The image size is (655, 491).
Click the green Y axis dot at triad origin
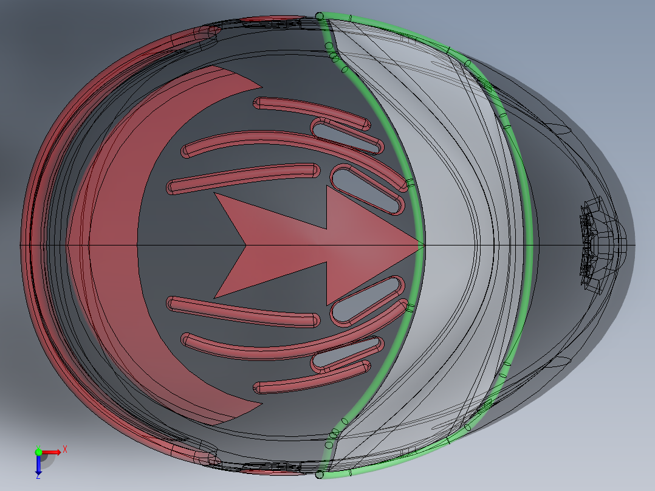(x=38, y=452)
